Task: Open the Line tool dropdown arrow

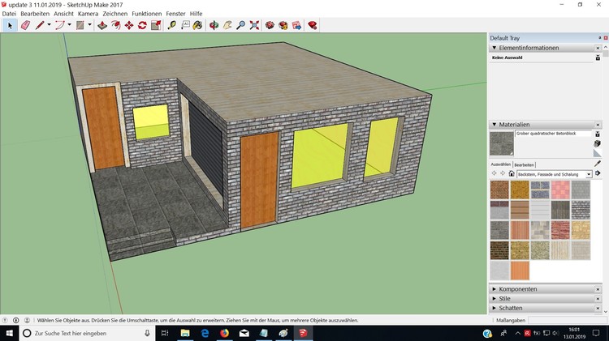Action: point(49,25)
